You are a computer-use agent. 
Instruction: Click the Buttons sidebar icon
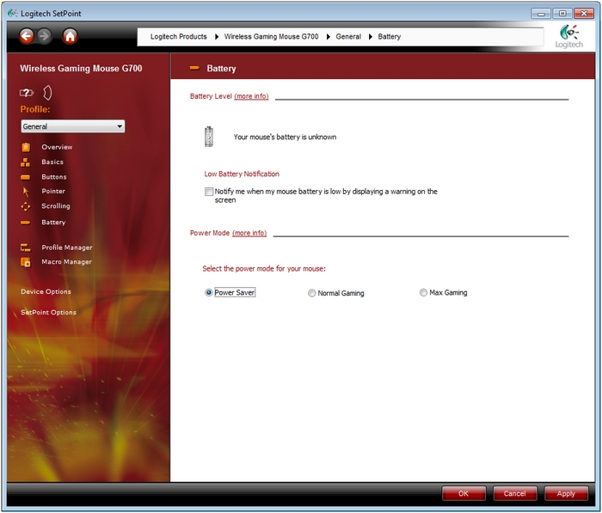point(25,177)
